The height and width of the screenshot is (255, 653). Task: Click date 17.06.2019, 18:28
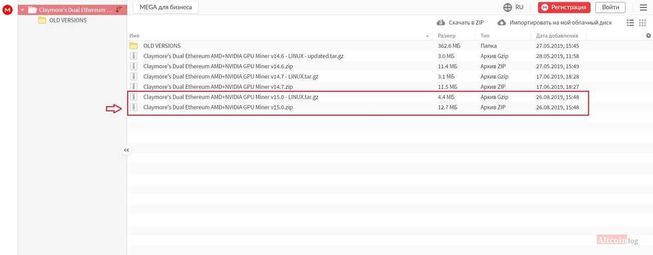coord(558,76)
